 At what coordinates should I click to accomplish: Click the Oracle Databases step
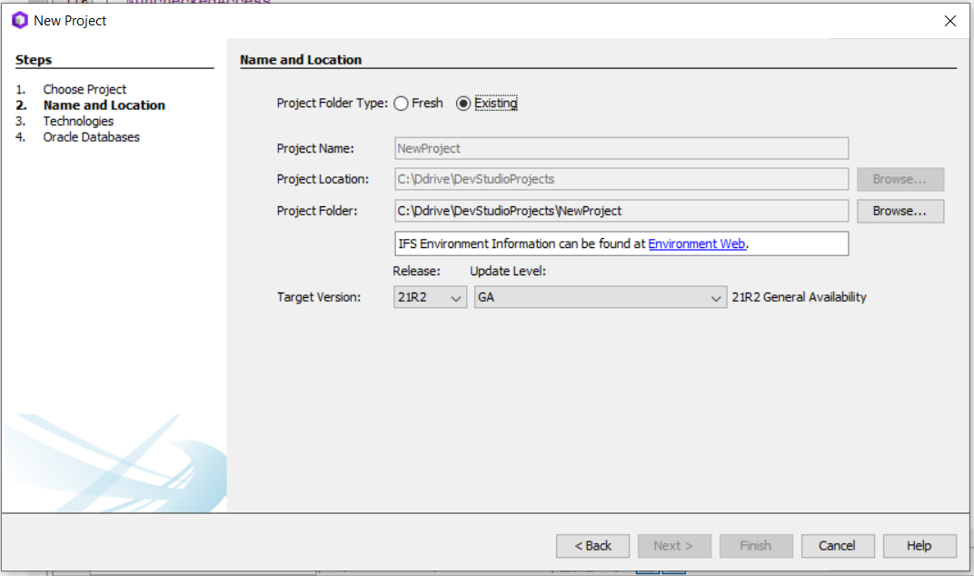(91, 136)
